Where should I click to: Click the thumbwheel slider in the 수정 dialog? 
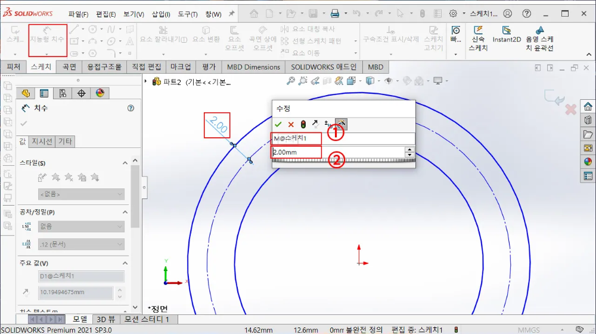click(344, 160)
